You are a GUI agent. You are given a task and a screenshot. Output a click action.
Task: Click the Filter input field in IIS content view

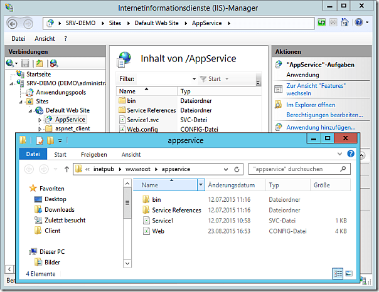click(x=163, y=79)
